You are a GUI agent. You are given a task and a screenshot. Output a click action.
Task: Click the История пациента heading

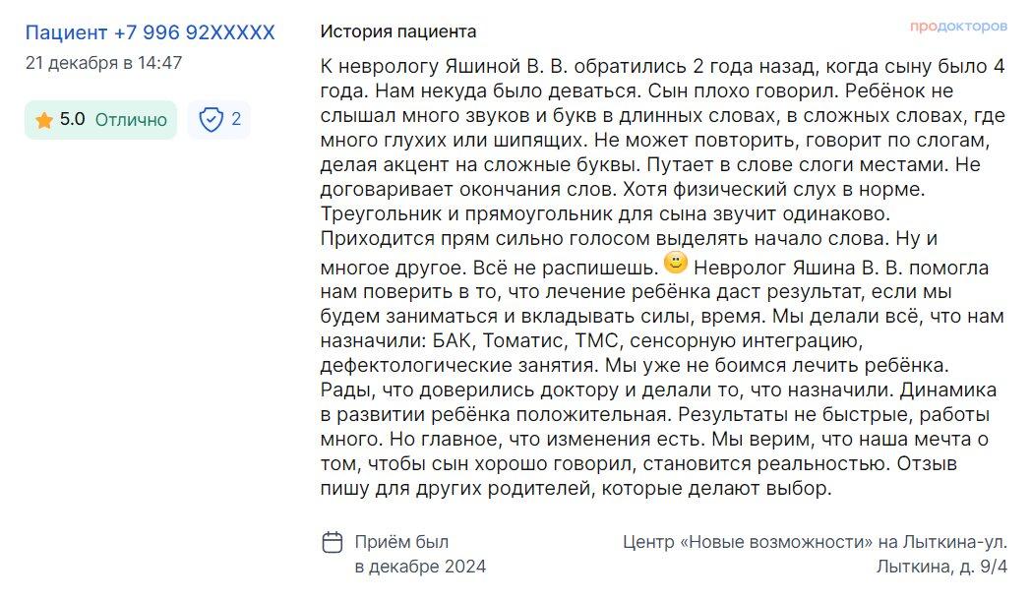[x=398, y=31]
